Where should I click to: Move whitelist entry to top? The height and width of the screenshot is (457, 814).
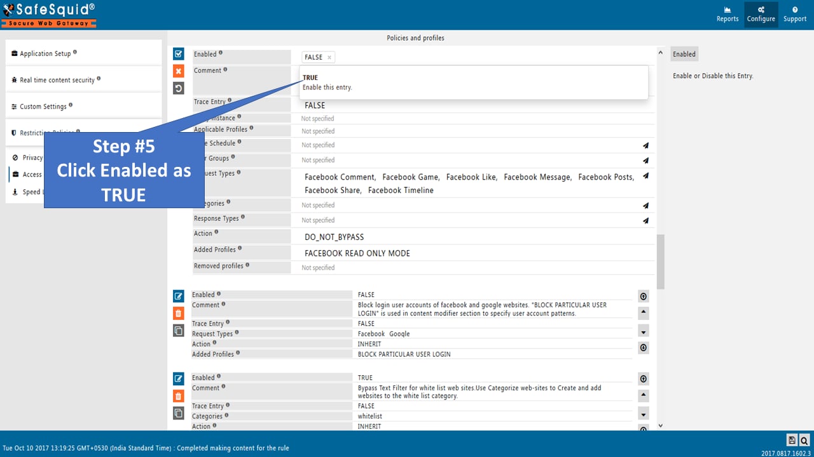(x=643, y=379)
